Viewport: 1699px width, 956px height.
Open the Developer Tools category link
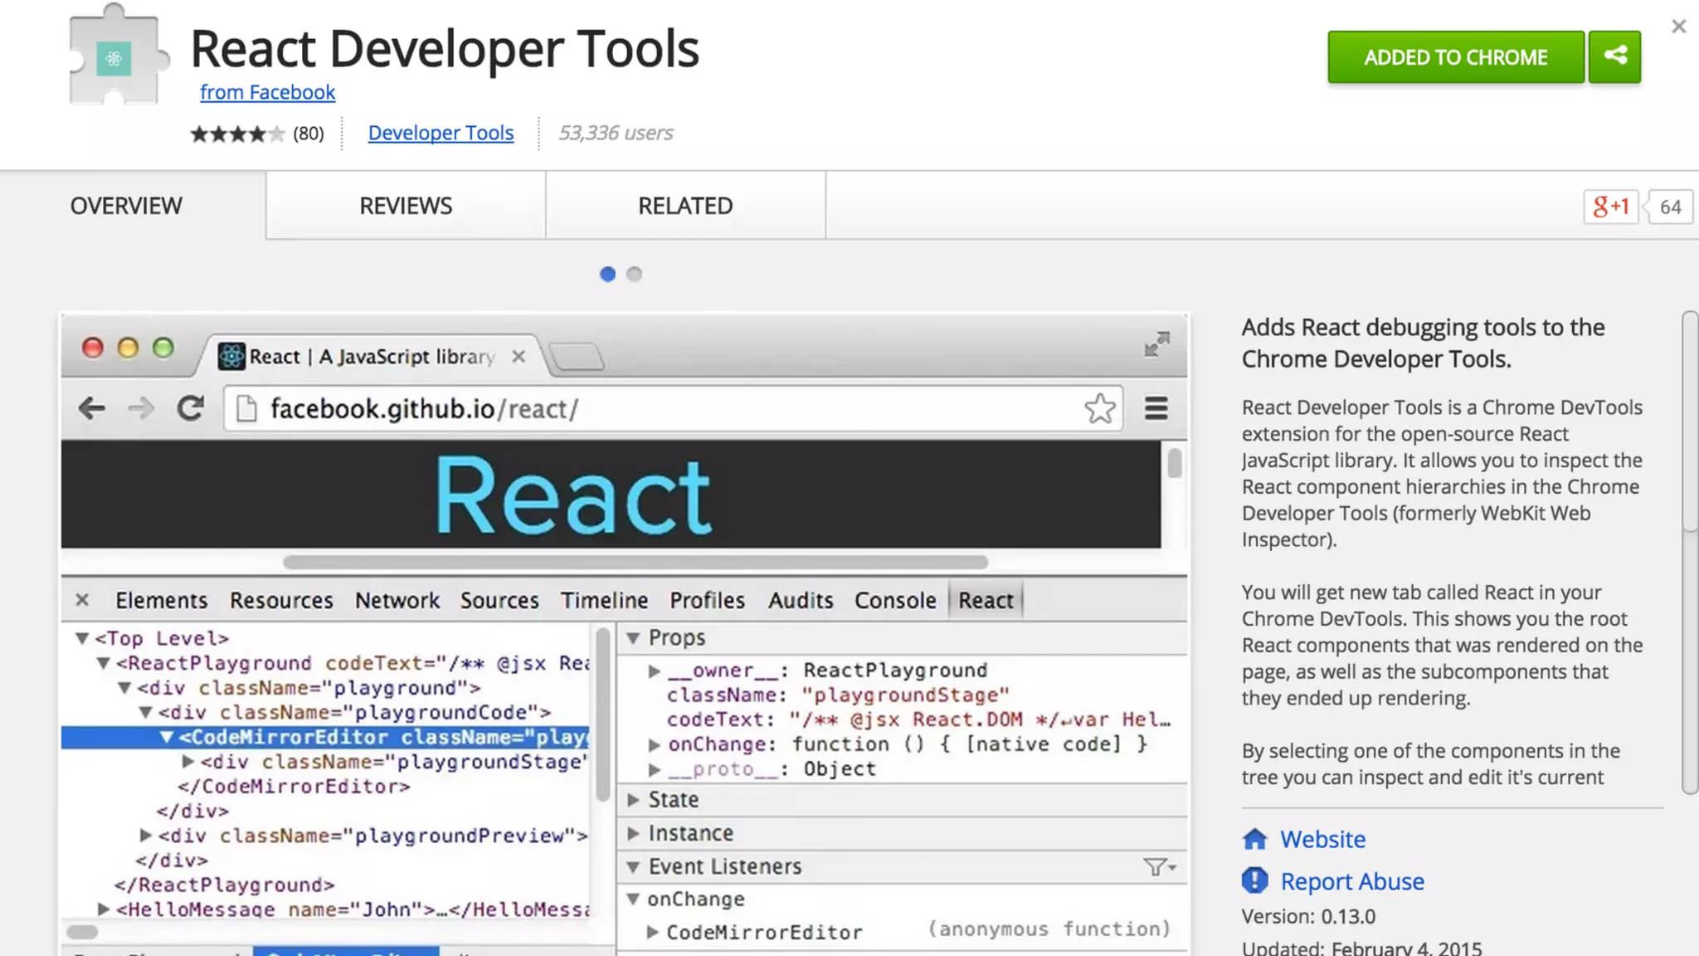pos(441,133)
